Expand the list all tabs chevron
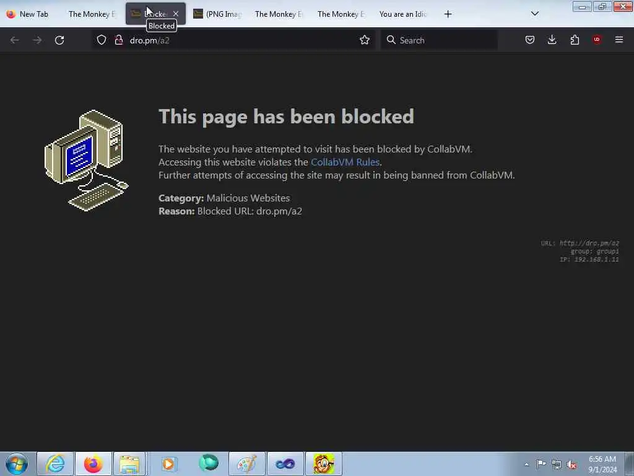The image size is (634, 476). pos(534,14)
